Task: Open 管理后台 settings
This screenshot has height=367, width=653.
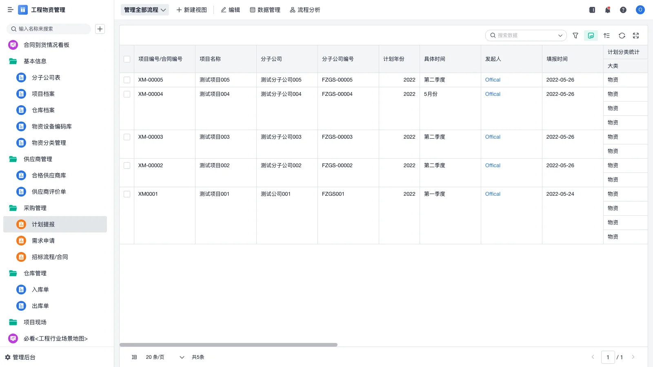Action: 20,357
